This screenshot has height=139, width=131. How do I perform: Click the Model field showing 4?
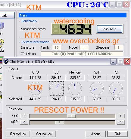[x=84, y=47]
